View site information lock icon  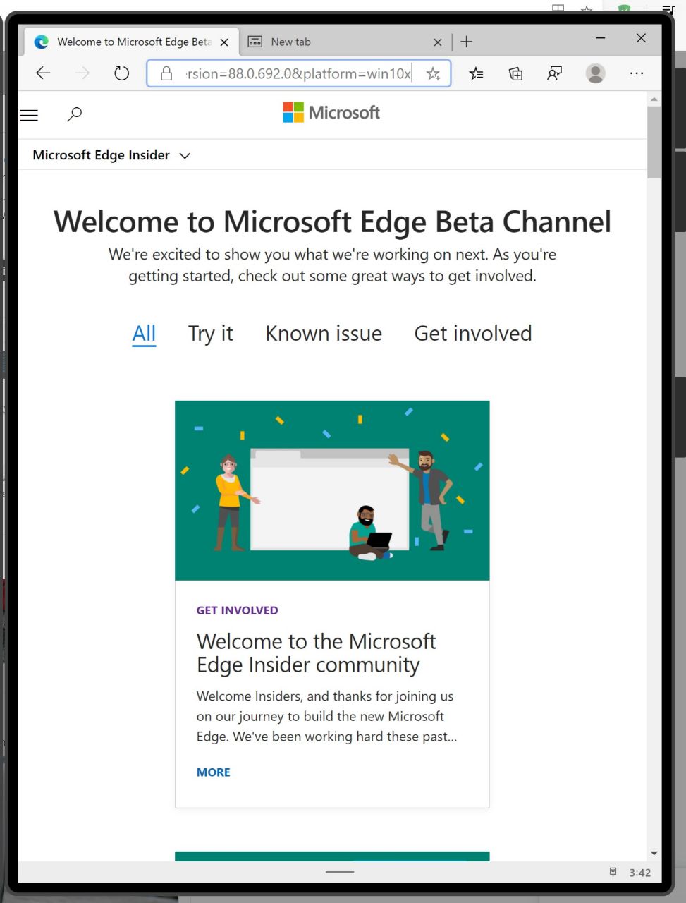point(166,73)
